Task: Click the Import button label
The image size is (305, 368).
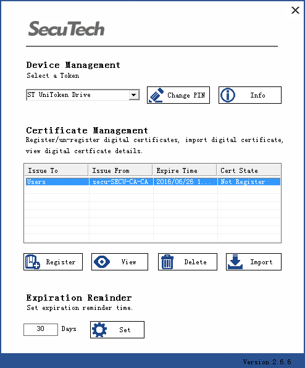Action: coord(261,262)
